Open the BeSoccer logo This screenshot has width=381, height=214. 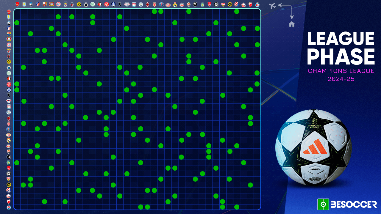[347, 204]
